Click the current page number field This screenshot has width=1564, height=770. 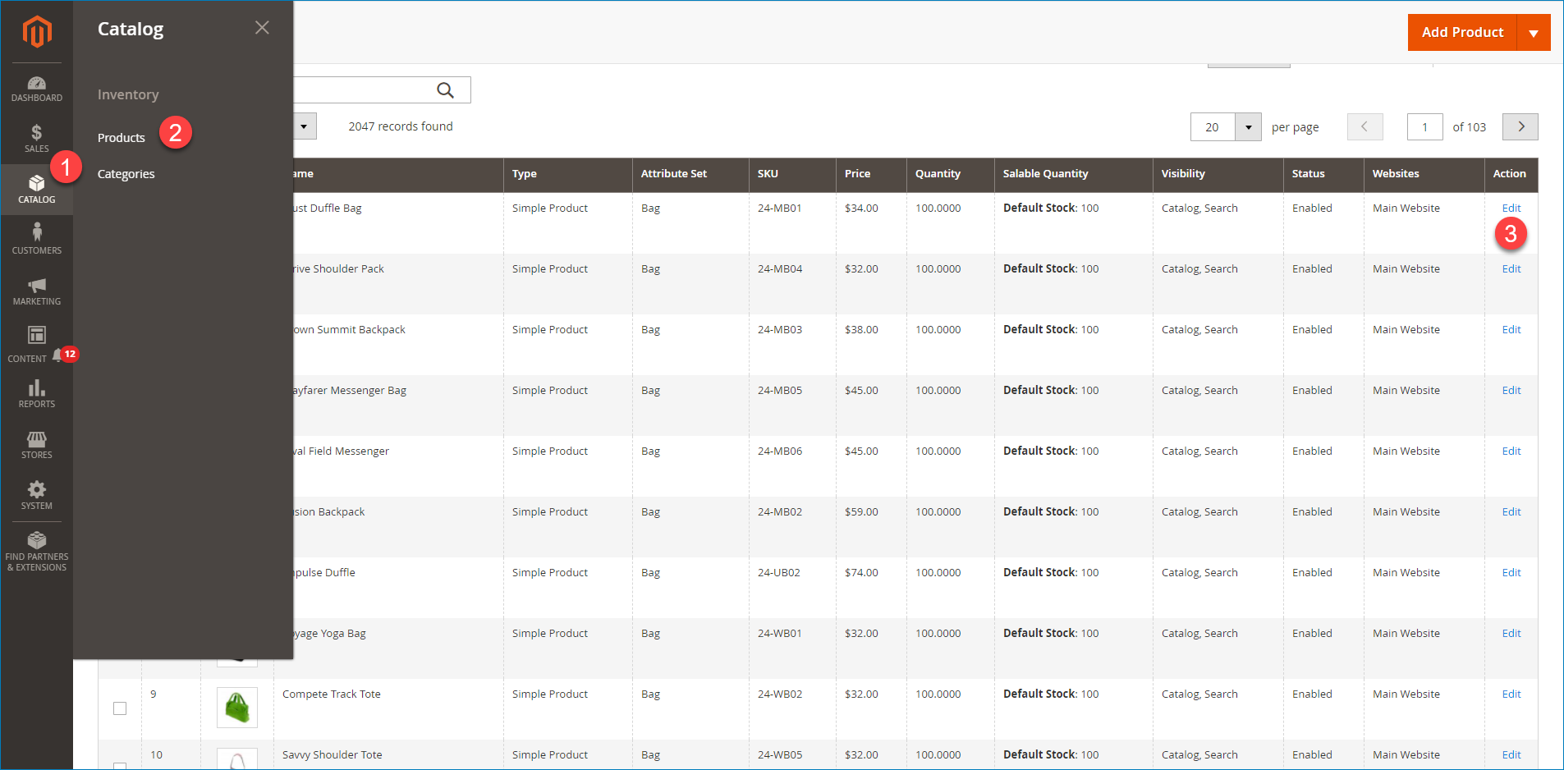click(1424, 127)
